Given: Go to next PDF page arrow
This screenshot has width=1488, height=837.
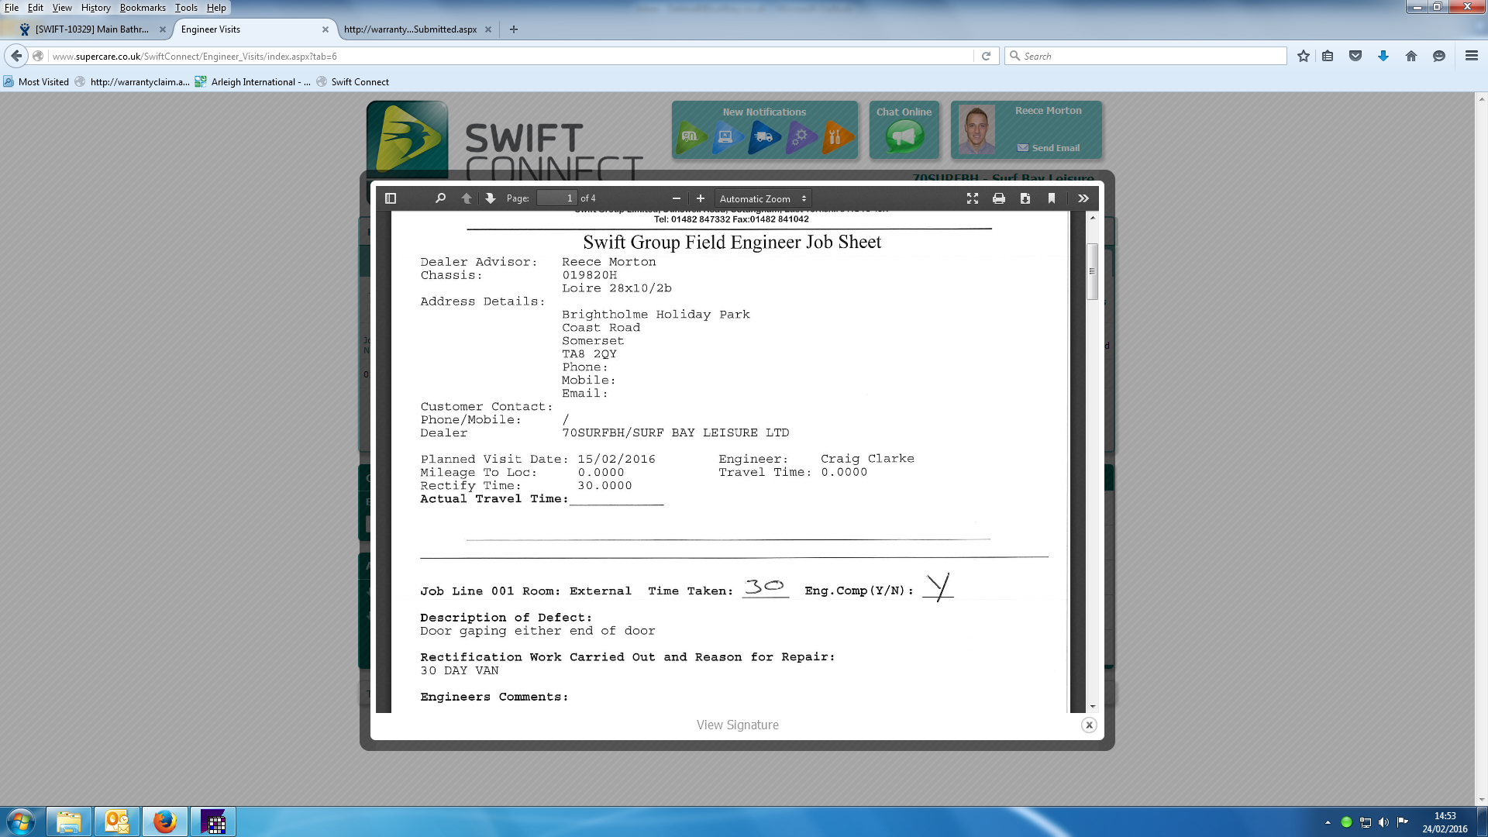Looking at the screenshot, I should pos(490,198).
